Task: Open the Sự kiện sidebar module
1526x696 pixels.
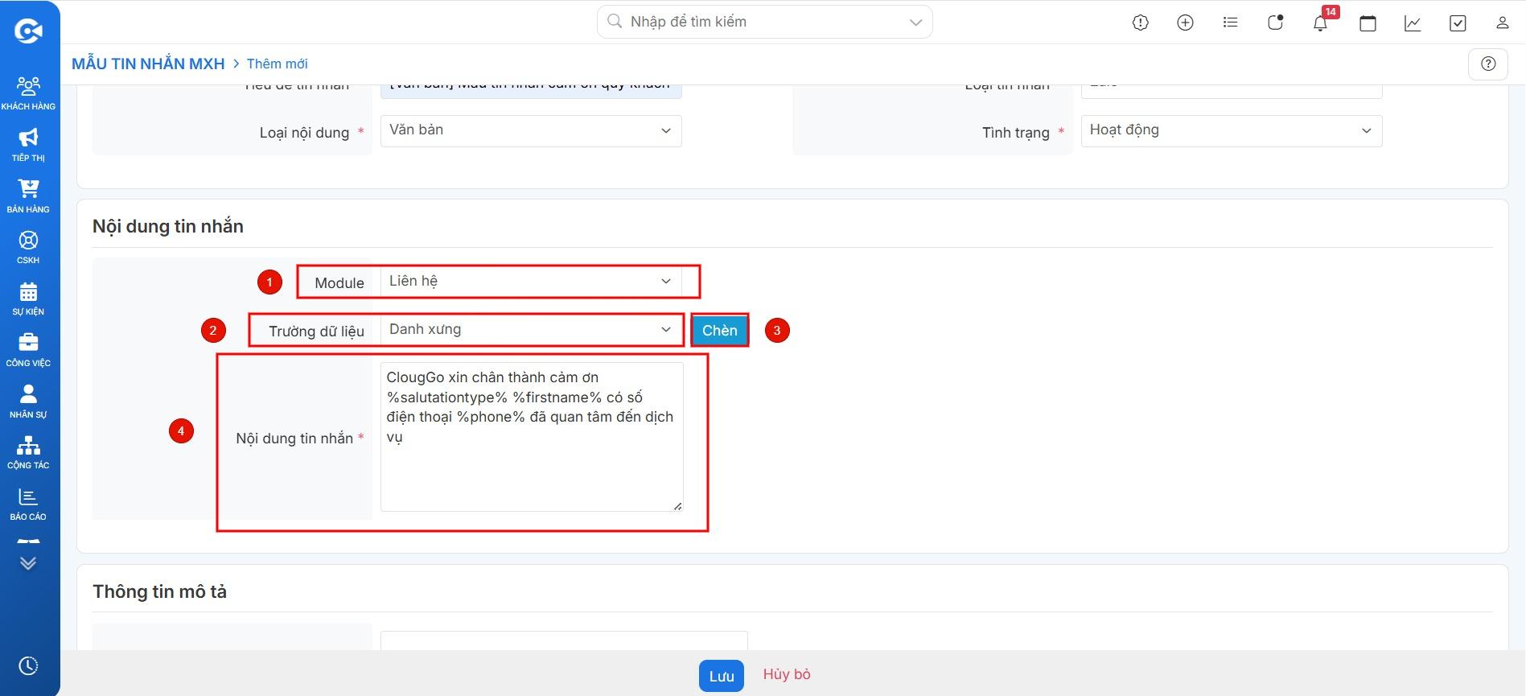Action: 28,299
